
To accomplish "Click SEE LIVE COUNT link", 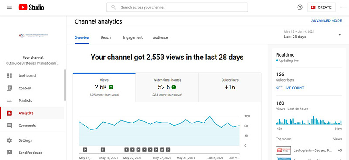I will (x=290, y=88).
